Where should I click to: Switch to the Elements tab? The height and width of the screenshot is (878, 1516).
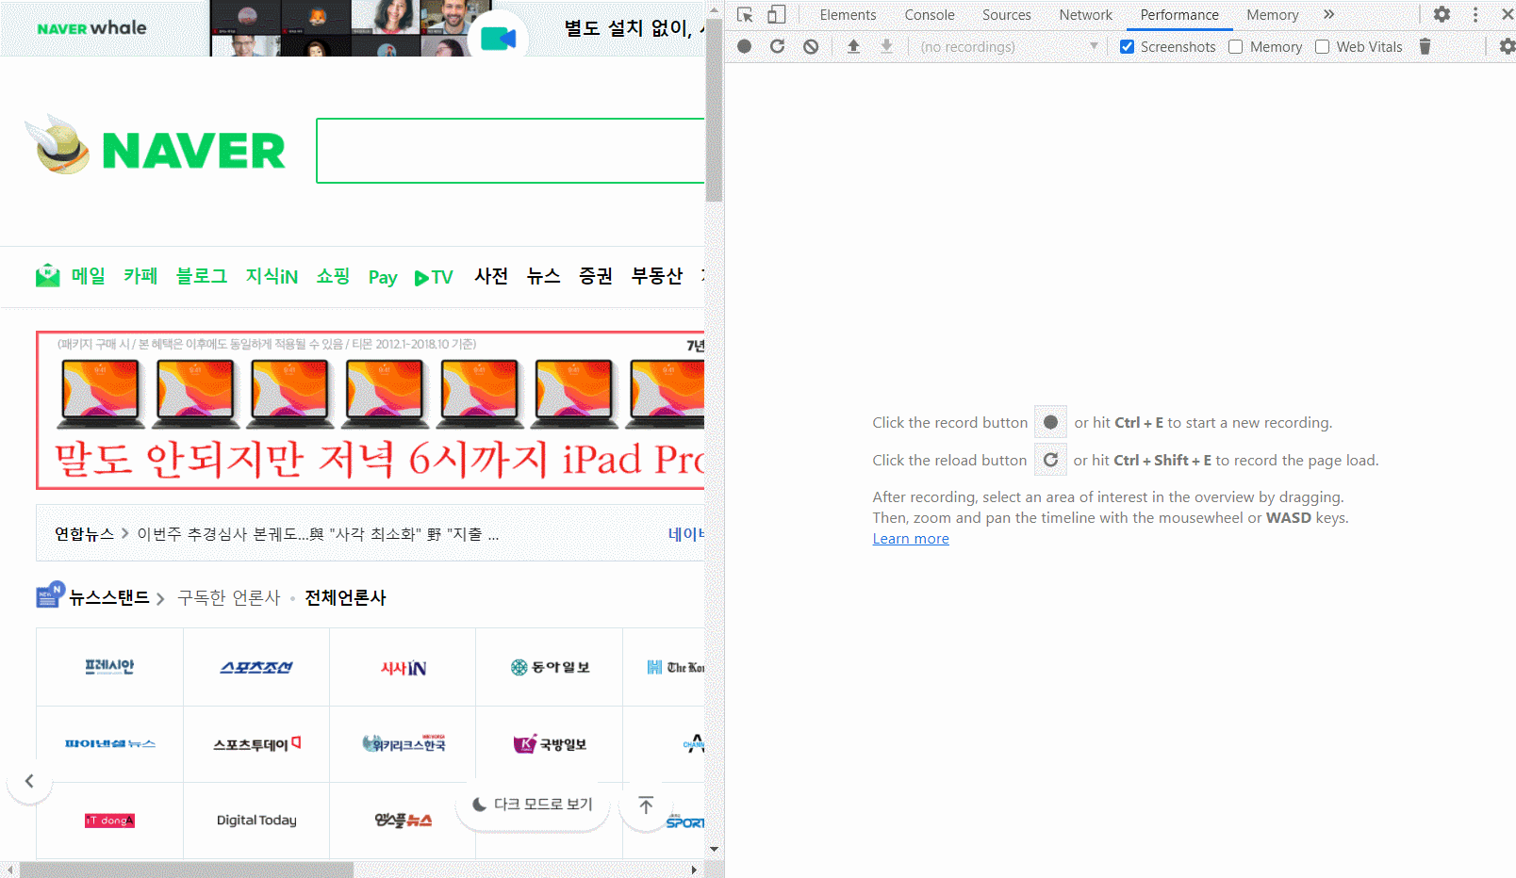pos(848,15)
